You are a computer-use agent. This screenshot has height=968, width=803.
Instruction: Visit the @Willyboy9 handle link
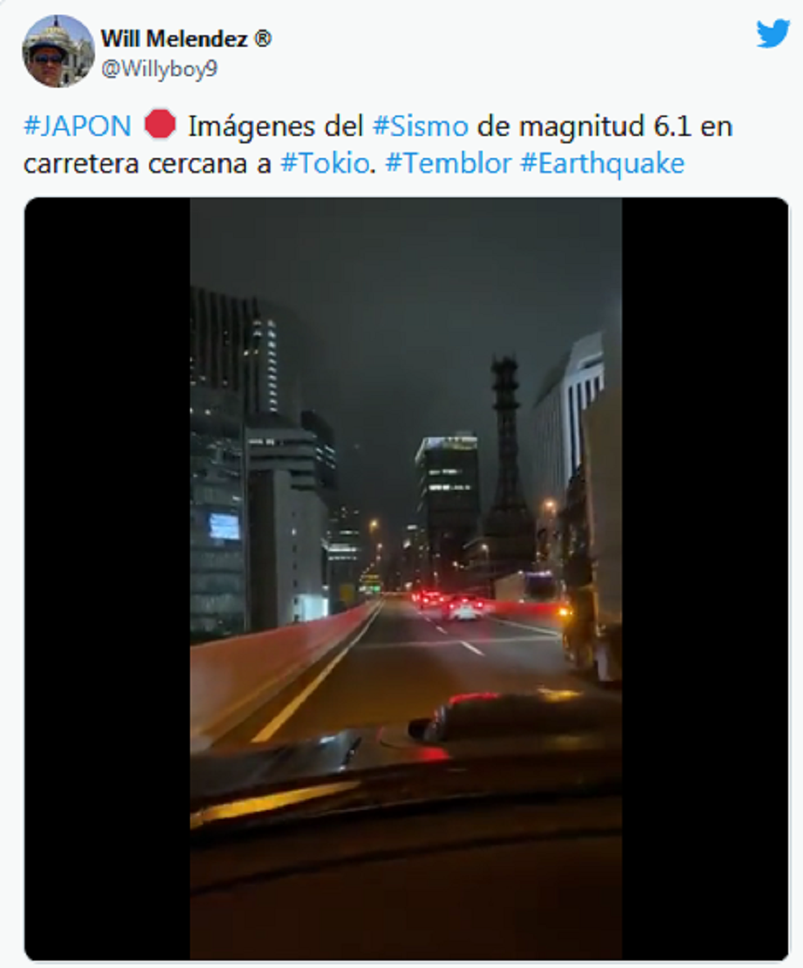pos(159,69)
